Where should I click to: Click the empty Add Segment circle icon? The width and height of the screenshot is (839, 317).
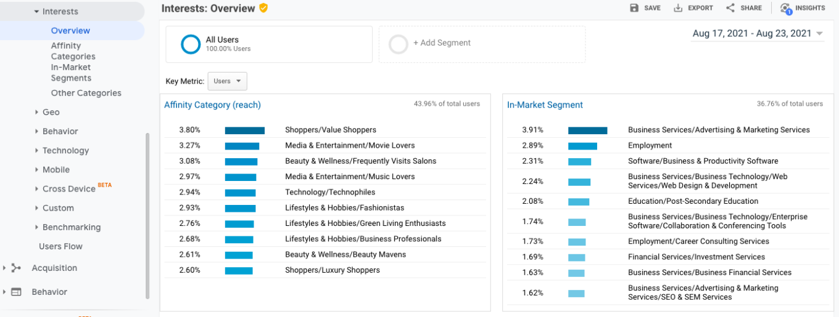click(399, 44)
